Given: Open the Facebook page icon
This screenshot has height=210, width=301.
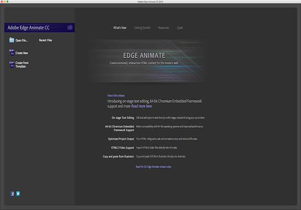Looking at the screenshot, I should tap(12, 194).
